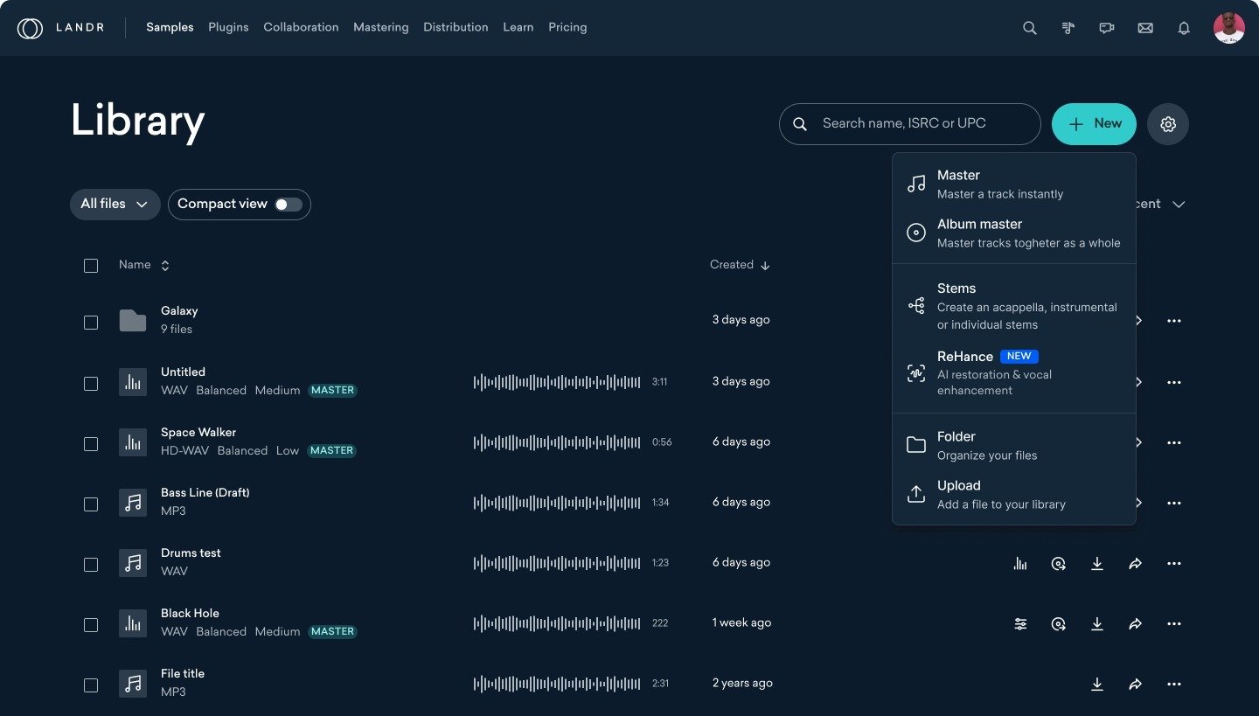
Task: Download the Drums test file
Action: pyautogui.click(x=1097, y=564)
